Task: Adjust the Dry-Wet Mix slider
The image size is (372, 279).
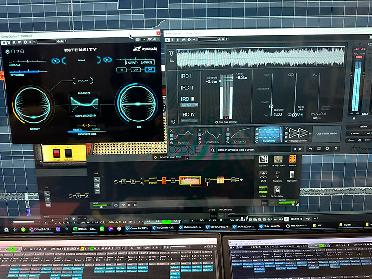Action: 28,71
